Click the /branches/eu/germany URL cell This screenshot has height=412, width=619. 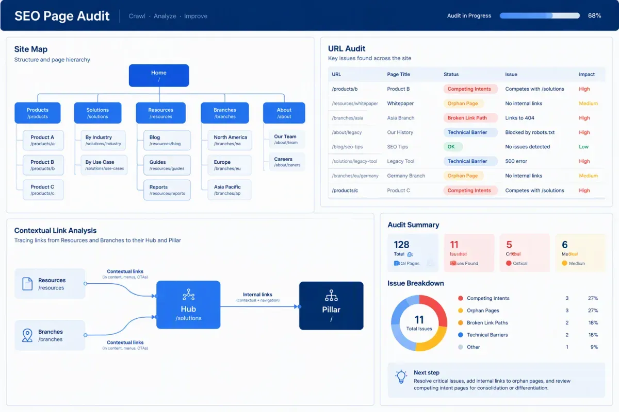355,176
